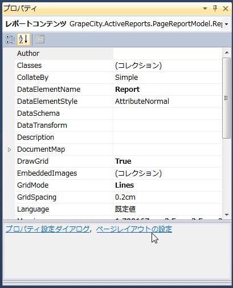Open the Property Pages toolbar icon
This screenshot has height=288, width=233.
point(40,39)
